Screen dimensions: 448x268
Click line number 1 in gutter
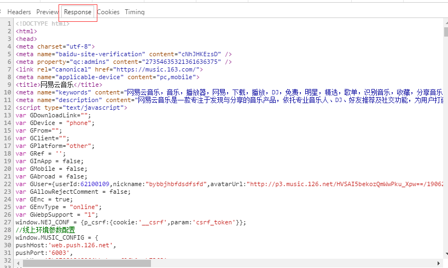pyautogui.click(x=9, y=23)
